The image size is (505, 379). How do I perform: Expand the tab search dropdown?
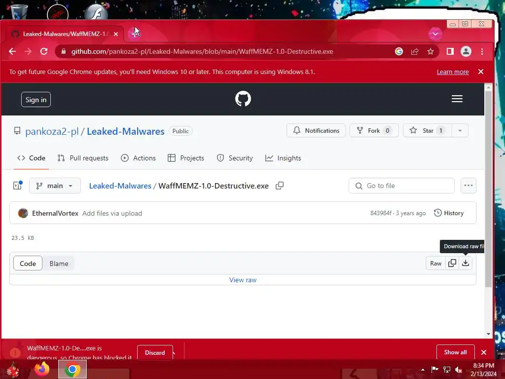pyautogui.click(x=435, y=34)
